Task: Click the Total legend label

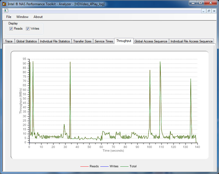Action: click(133, 166)
